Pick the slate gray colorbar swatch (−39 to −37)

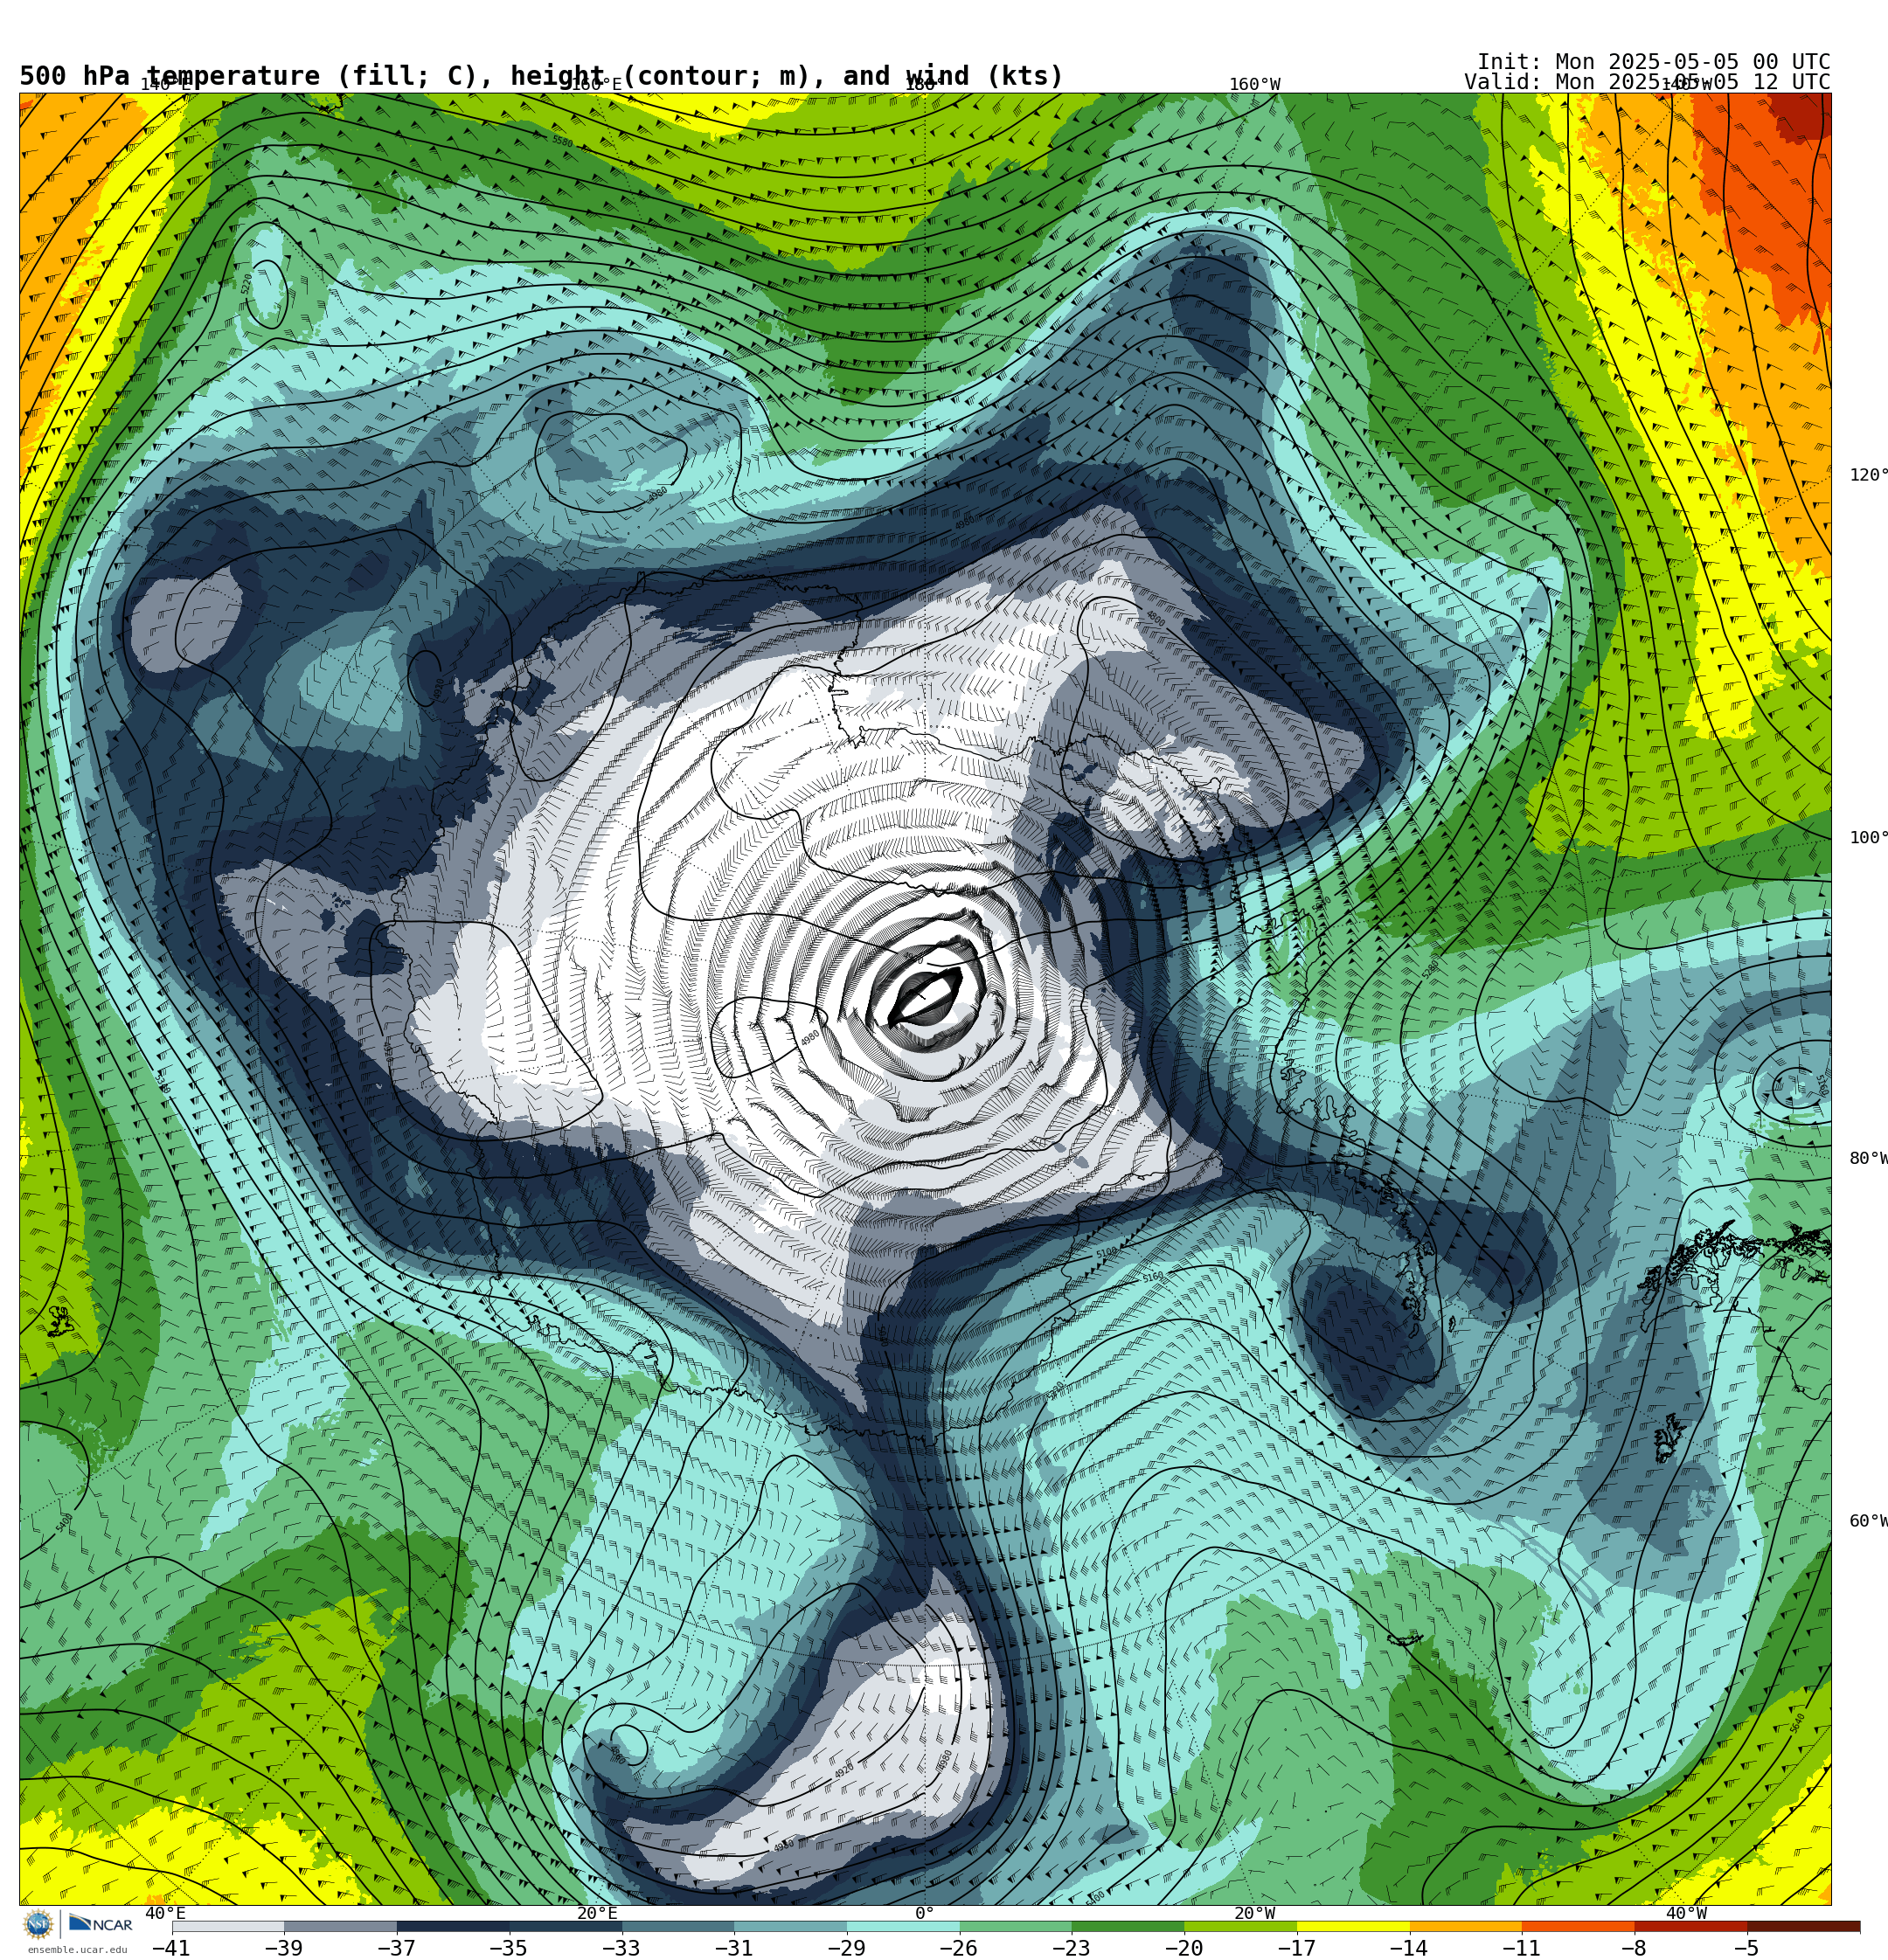340,1926
